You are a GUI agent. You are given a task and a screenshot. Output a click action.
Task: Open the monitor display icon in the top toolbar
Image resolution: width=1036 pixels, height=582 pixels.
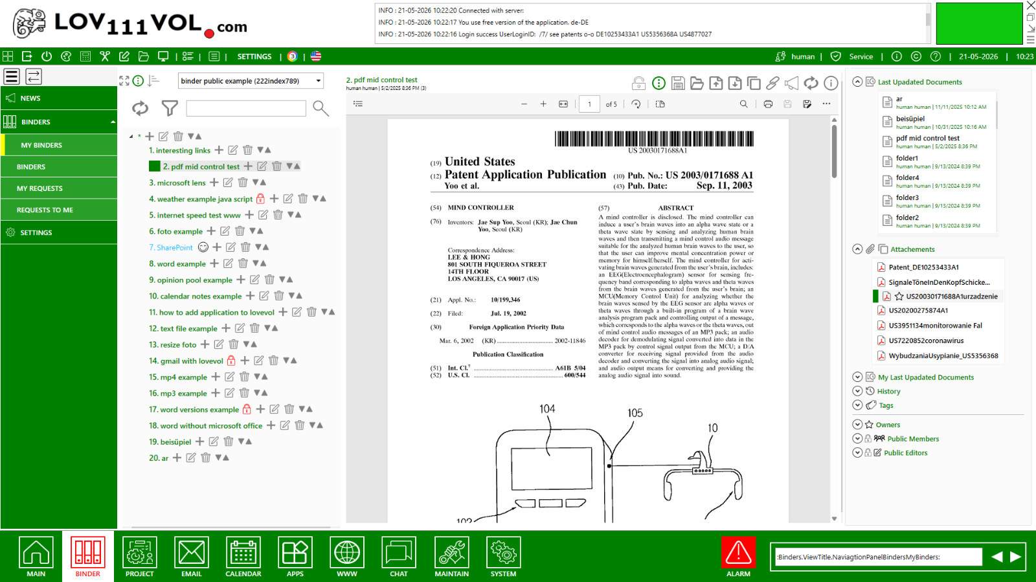pyautogui.click(x=163, y=56)
